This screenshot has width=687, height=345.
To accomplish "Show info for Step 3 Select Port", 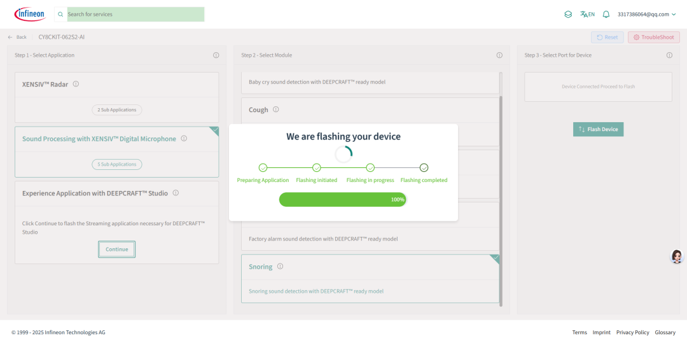I will pyautogui.click(x=669, y=55).
